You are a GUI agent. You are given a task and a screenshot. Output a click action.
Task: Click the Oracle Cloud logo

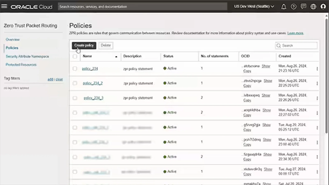pos(31,7)
